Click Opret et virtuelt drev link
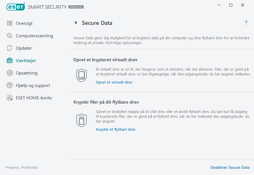 [x=114, y=82]
